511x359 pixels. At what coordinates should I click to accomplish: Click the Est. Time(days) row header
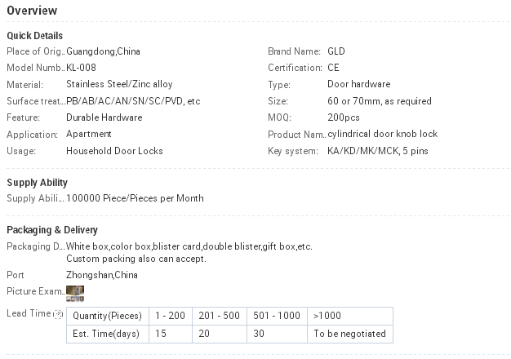[x=107, y=334]
